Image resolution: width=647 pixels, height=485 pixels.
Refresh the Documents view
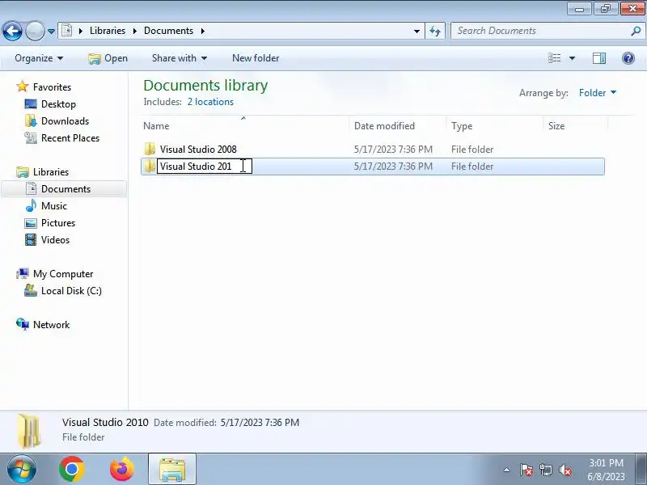tap(435, 32)
